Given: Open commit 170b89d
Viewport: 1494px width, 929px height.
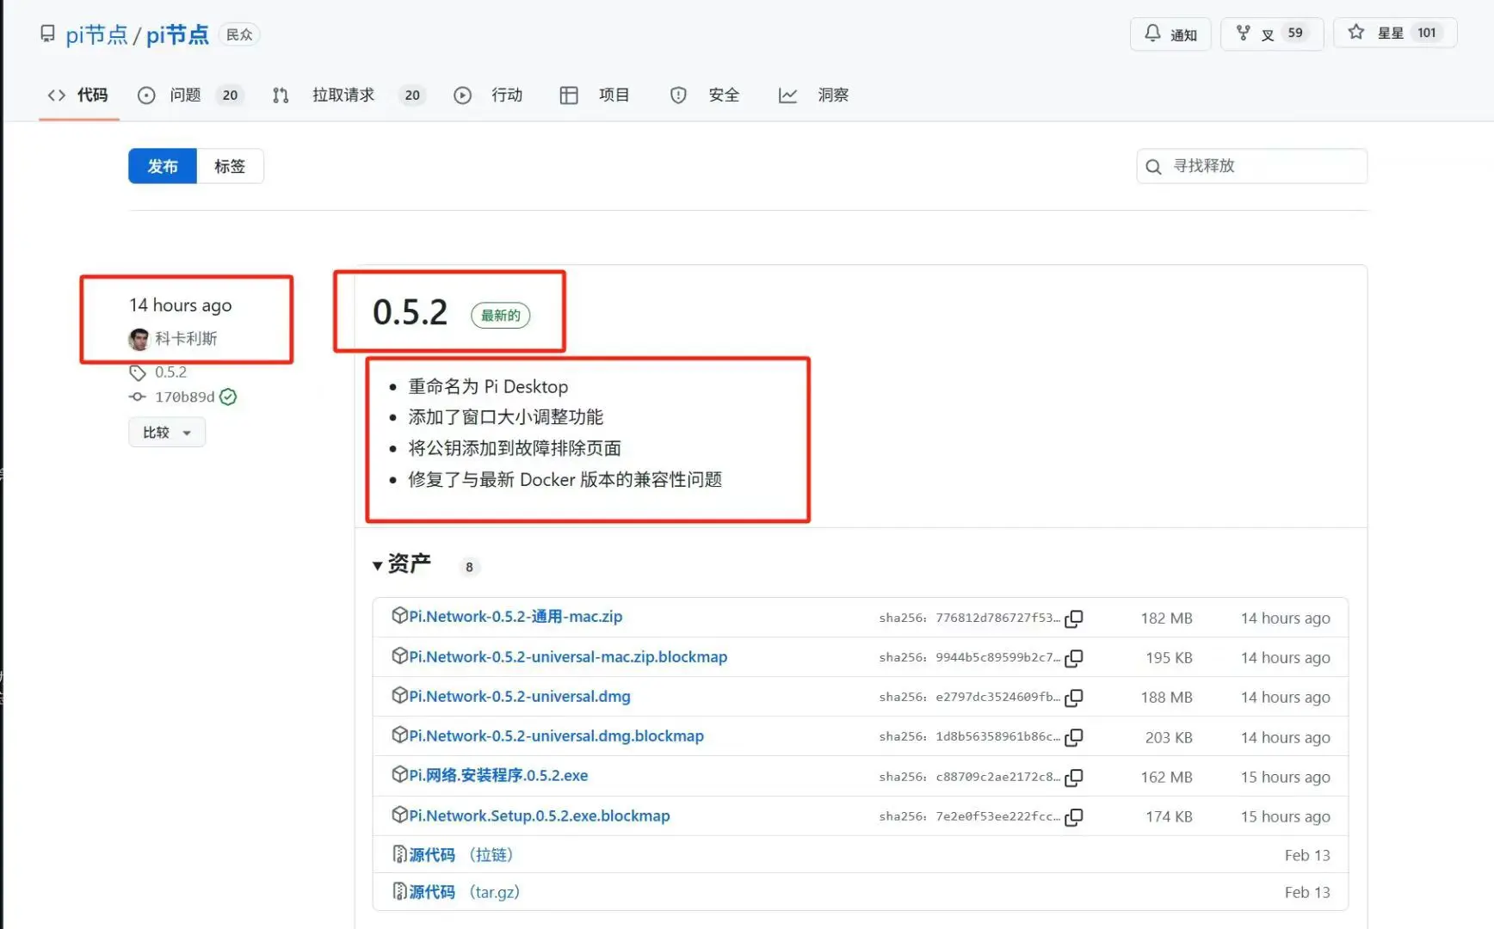Looking at the screenshot, I should click(x=184, y=397).
